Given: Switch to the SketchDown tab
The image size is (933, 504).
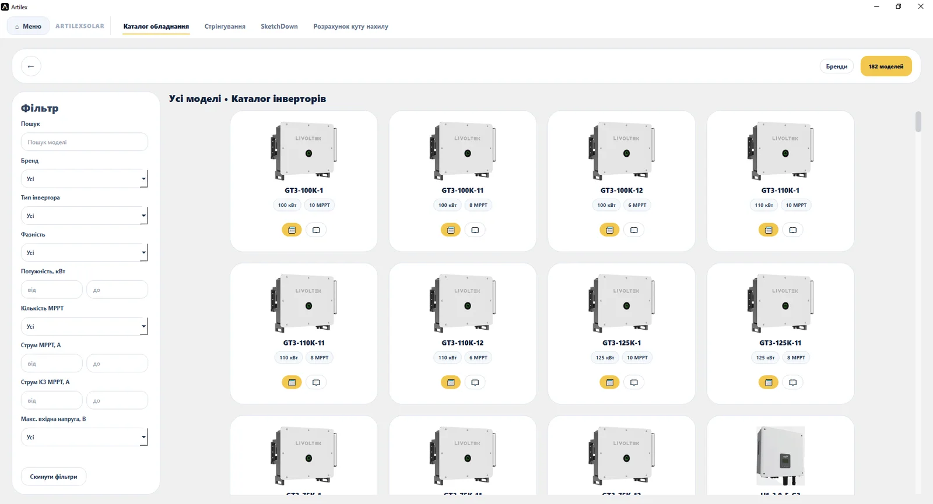Looking at the screenshot, I should pyautogui.click(x=279, y=27).
